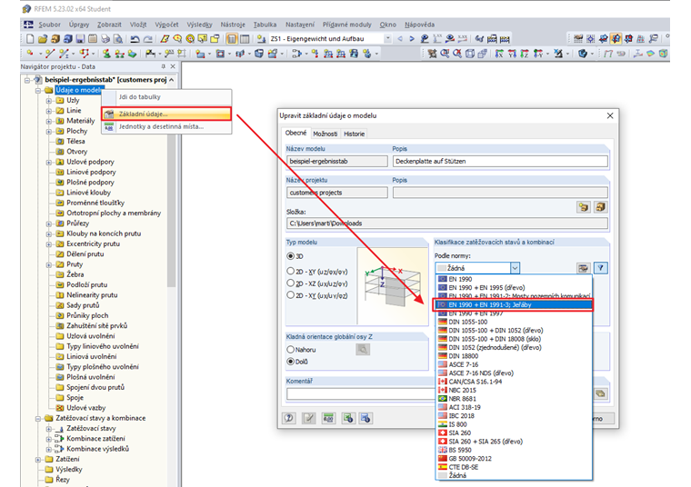Open the Nástroje menu
This screenshot has width=691, height=487.
tap(233, 25)
